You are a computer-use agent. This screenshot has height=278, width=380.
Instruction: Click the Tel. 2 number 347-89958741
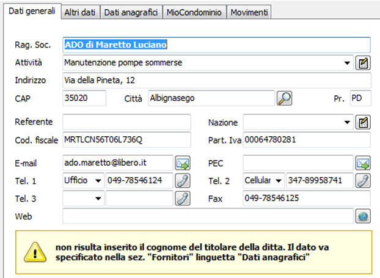pyautogui.click(x=320, y=181)
